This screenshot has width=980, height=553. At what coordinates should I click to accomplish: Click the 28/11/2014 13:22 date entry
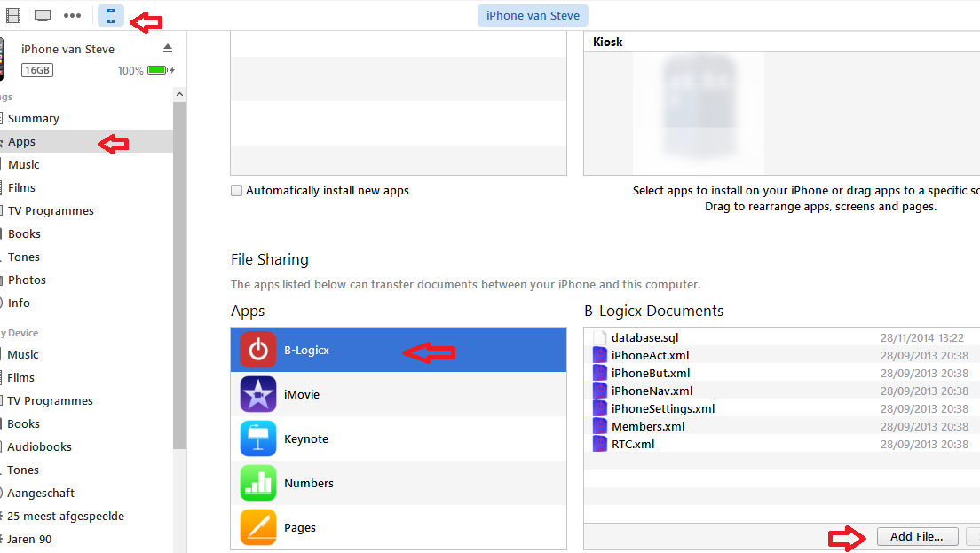[922, 337]
